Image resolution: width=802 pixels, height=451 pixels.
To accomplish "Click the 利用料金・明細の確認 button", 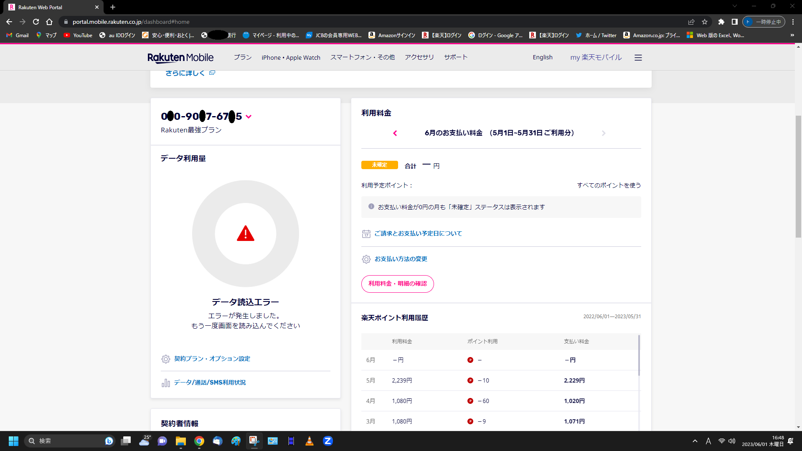I will click(x=397, y=284).
